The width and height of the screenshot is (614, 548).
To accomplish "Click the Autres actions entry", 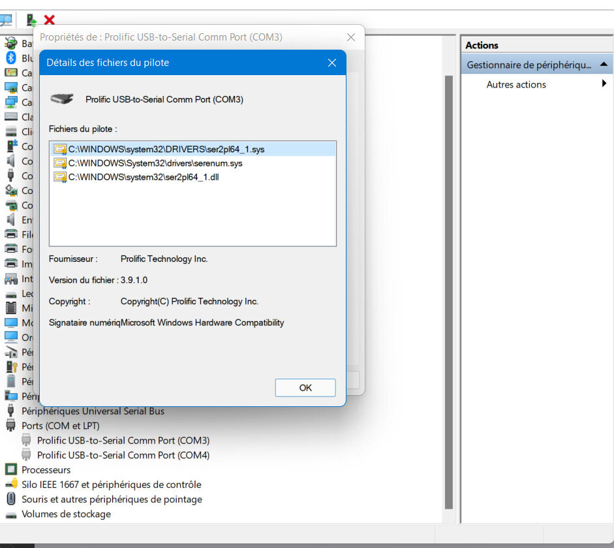I will [516, 84].
